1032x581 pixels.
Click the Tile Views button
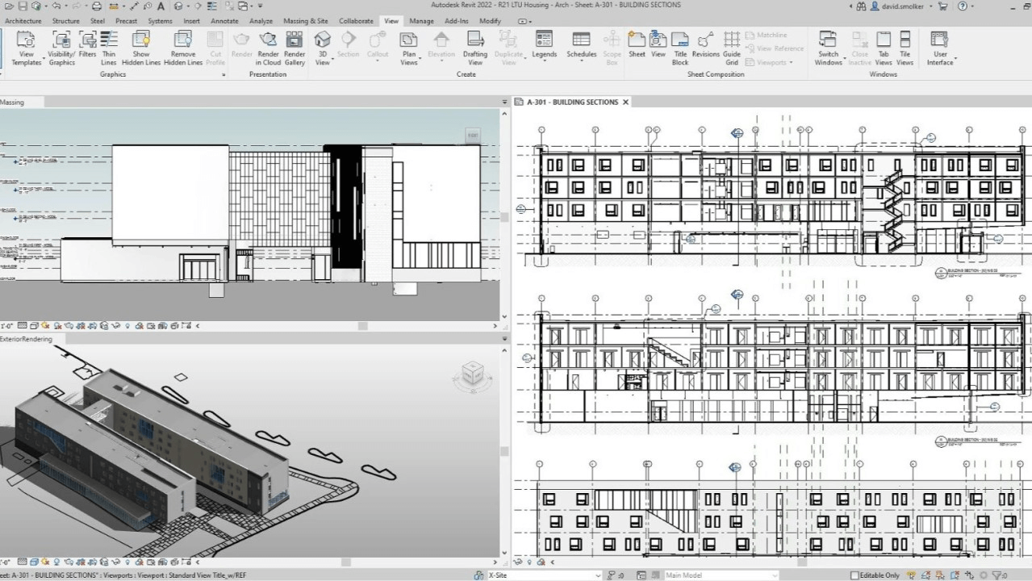pyautogui.click(x=905, y=48)
